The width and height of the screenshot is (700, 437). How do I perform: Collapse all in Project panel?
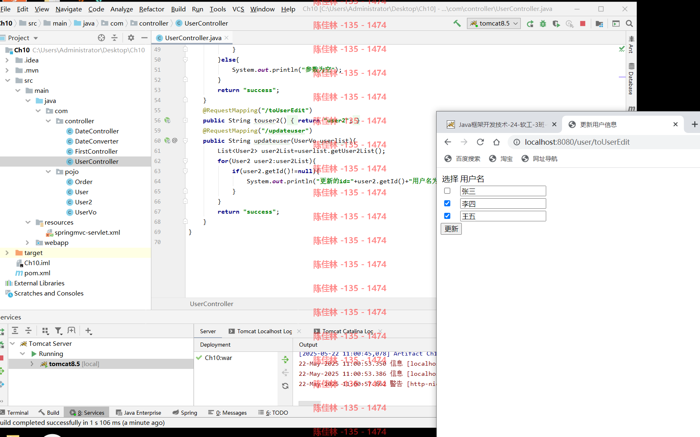[x=114, y=38]
